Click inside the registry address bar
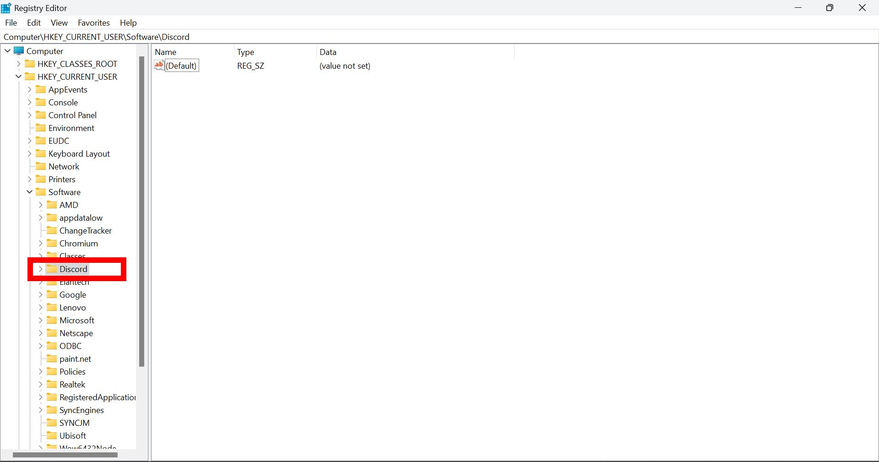Image resolution: width=879 pixels, height=462 pixels. 97,37
